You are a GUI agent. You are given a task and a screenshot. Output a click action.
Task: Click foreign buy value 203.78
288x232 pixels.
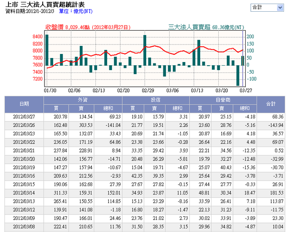pos(60,117)
